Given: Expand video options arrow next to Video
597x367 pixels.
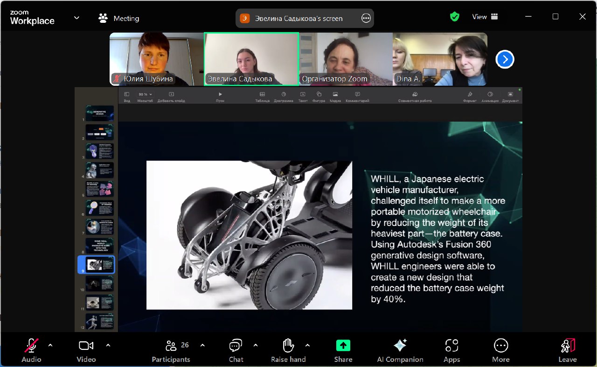Looking at the screenshot, I should coord(108,345).
